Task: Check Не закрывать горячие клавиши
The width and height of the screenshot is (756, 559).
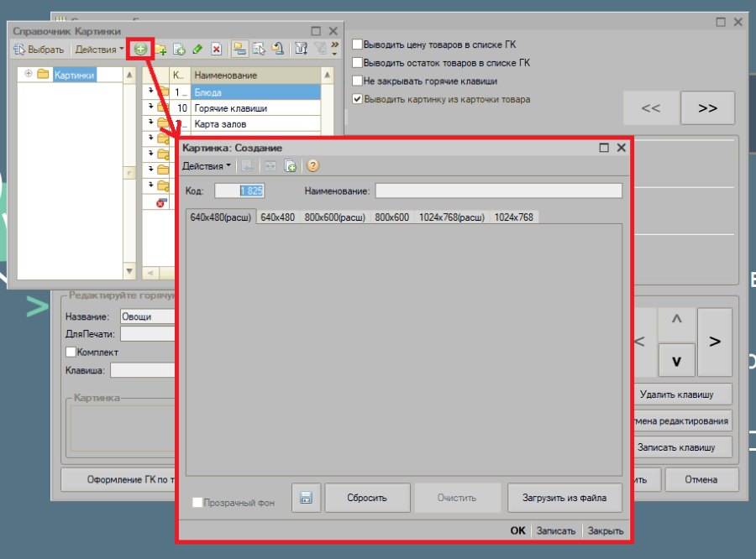Action: [357, 81]
